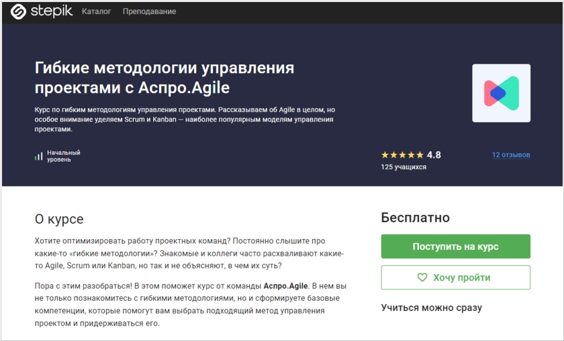Select the course title heading text

pyautogui.click(x=164, y=78)
